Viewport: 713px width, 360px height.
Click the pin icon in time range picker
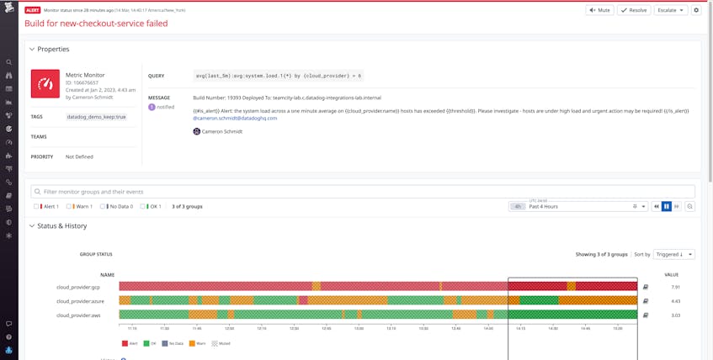coord(635,206)
